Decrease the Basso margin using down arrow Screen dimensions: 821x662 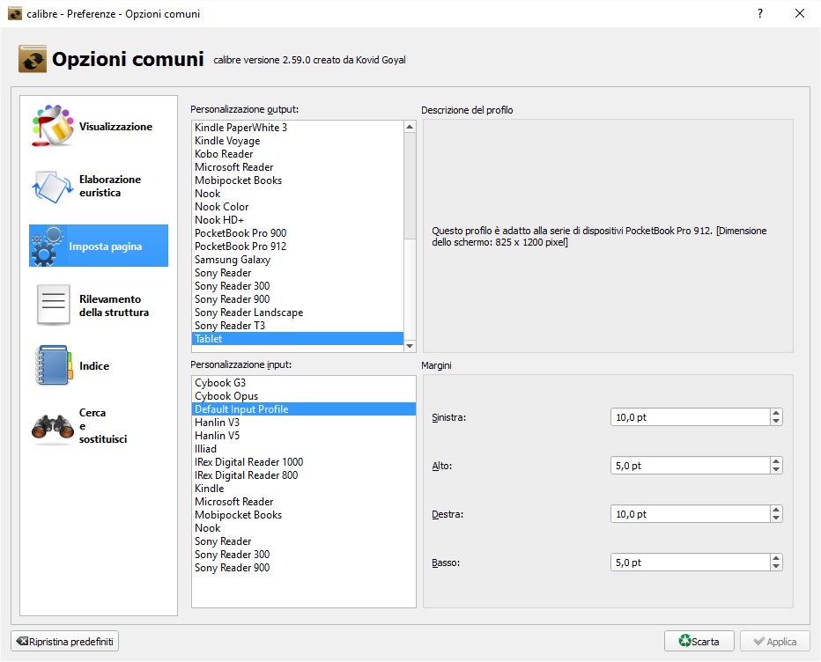point(775,567)
